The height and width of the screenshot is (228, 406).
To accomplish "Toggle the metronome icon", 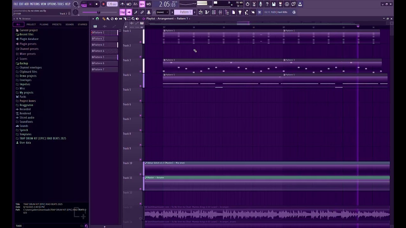I will click(122, 4).
